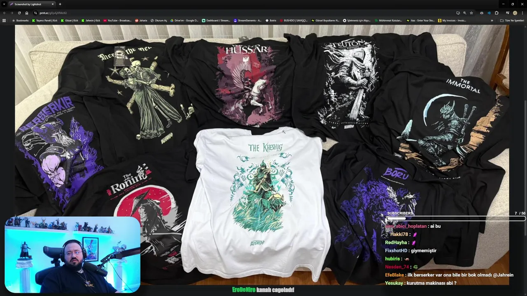Image resolution: width=527 pixels, height=296 pixels.
Task: Open the ikas - Enter Your Sto... bookmark
Action: 420,20
